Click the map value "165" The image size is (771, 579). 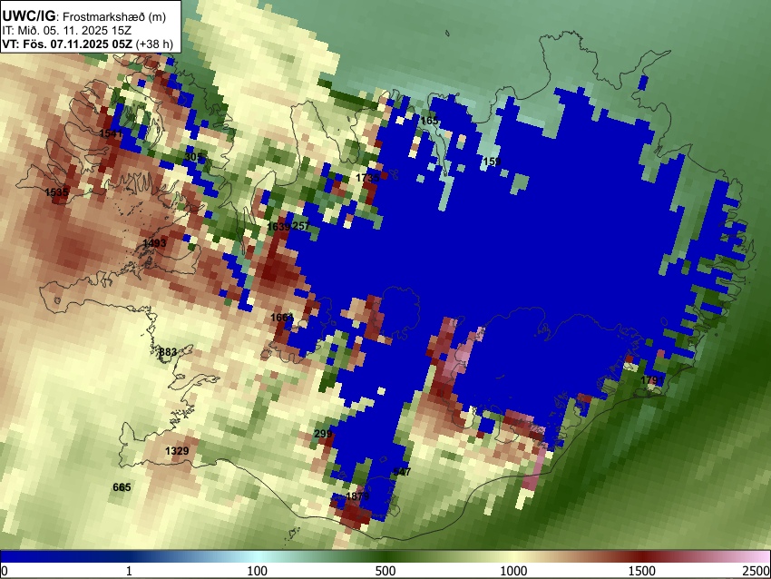coord(429,121)
